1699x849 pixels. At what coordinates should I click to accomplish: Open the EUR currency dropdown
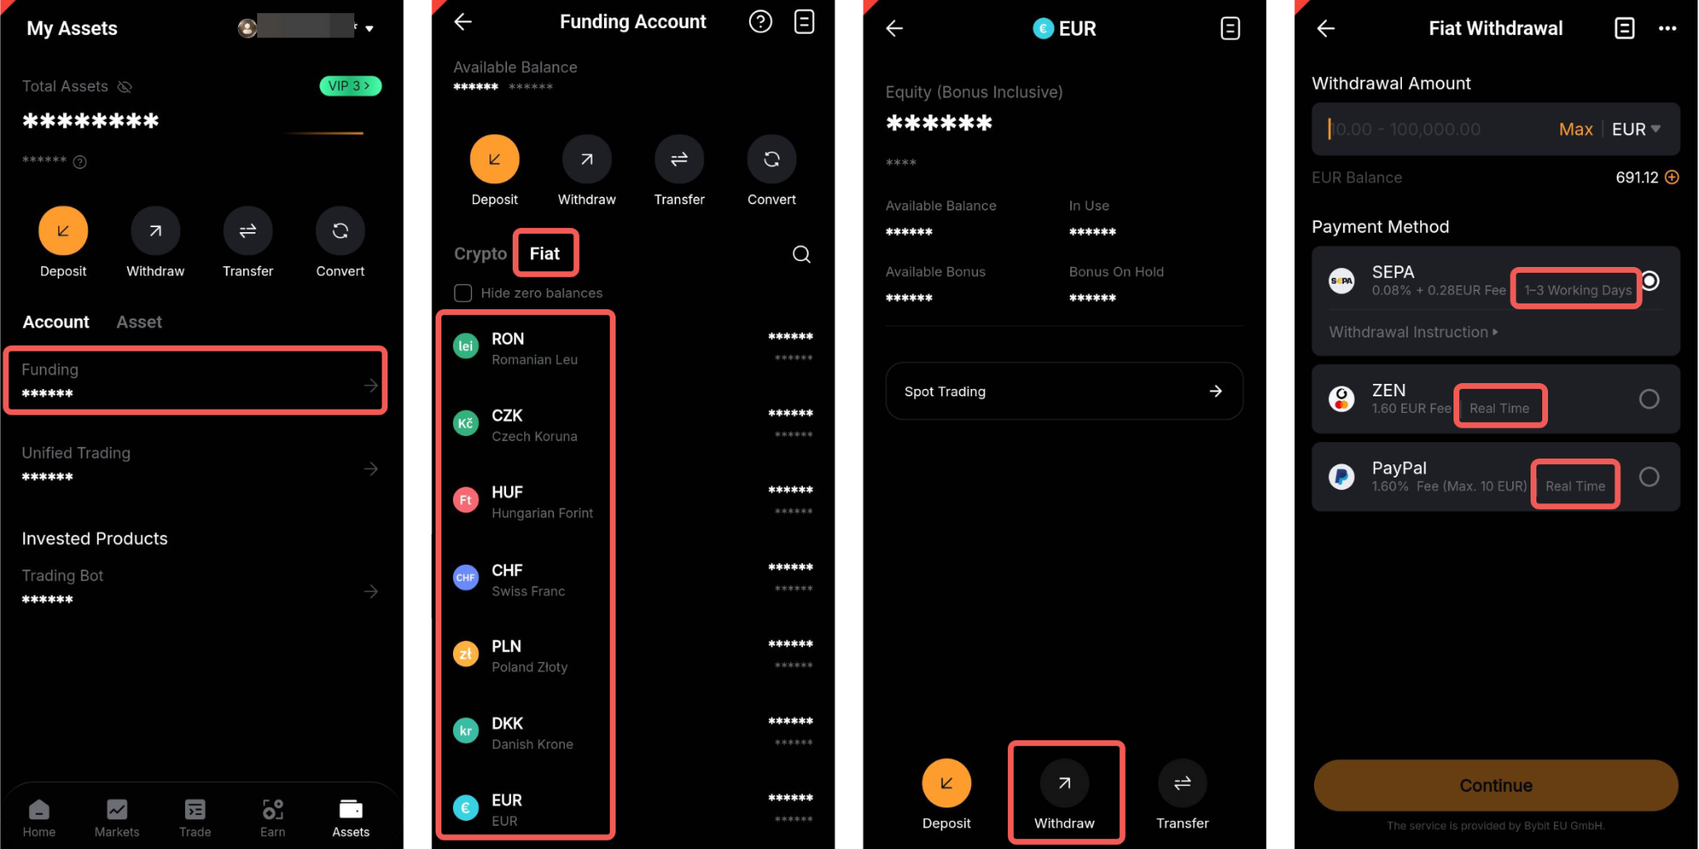[1636, 129]
